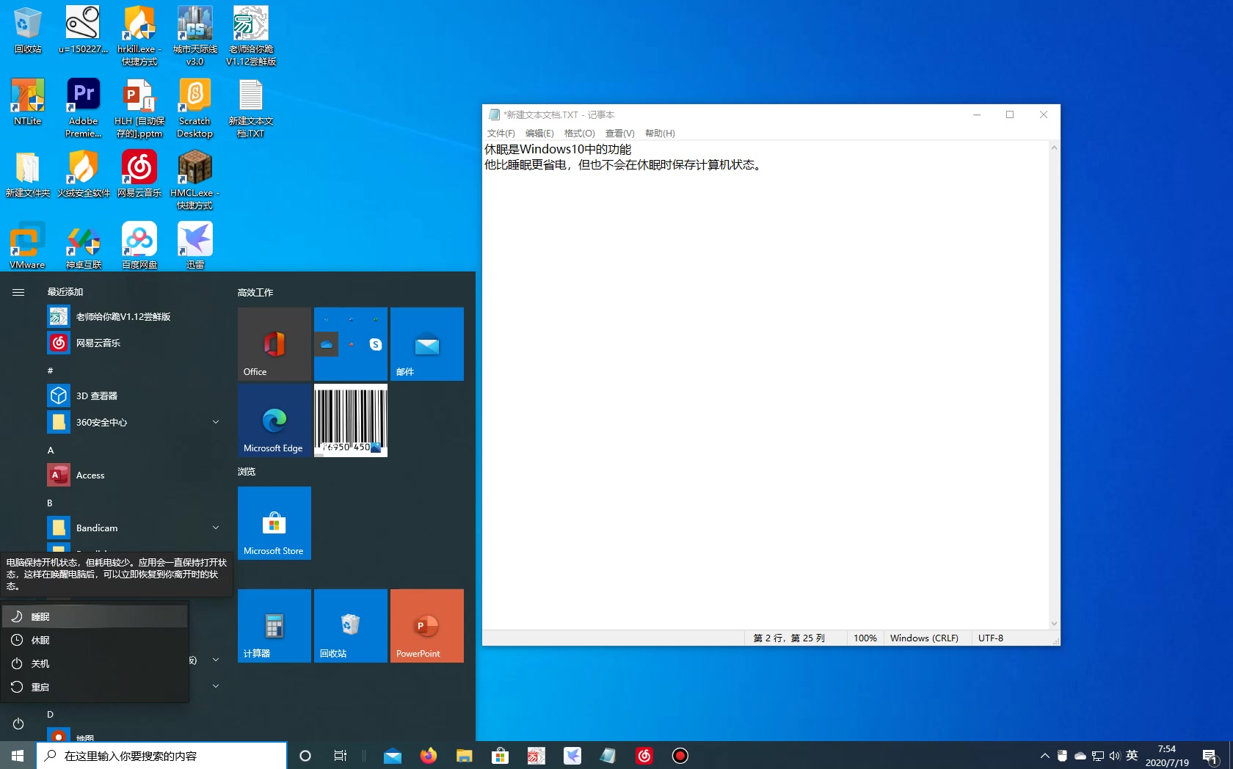
Task: Open Firefox from the taskbar
Action: tap(429, 756)
